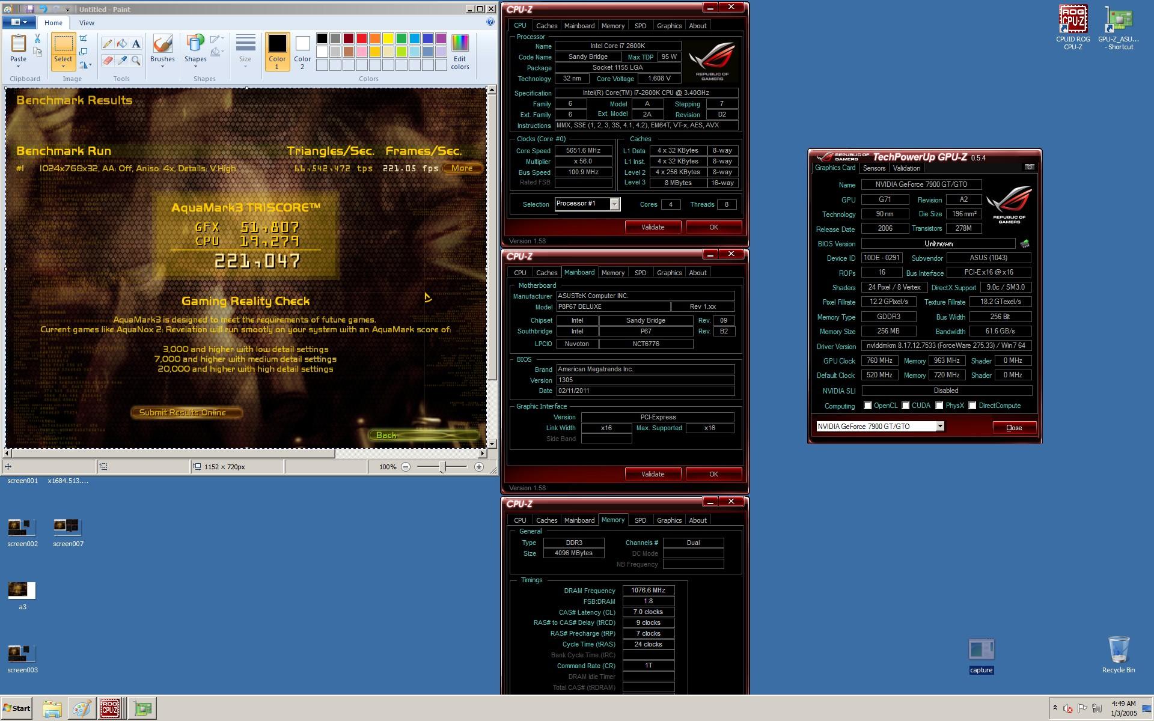Viewport: 1154px width, 721px height.
Task: Click OK in middle CPU-Z Mainboard window
Action: coord(713,474)
